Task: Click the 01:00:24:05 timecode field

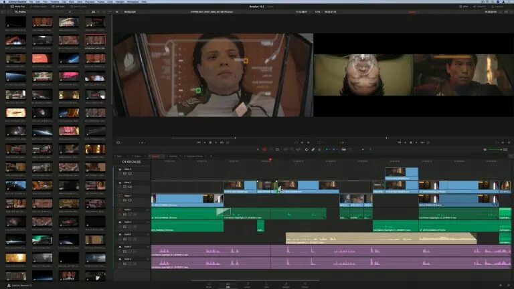Action: (131, 162)
